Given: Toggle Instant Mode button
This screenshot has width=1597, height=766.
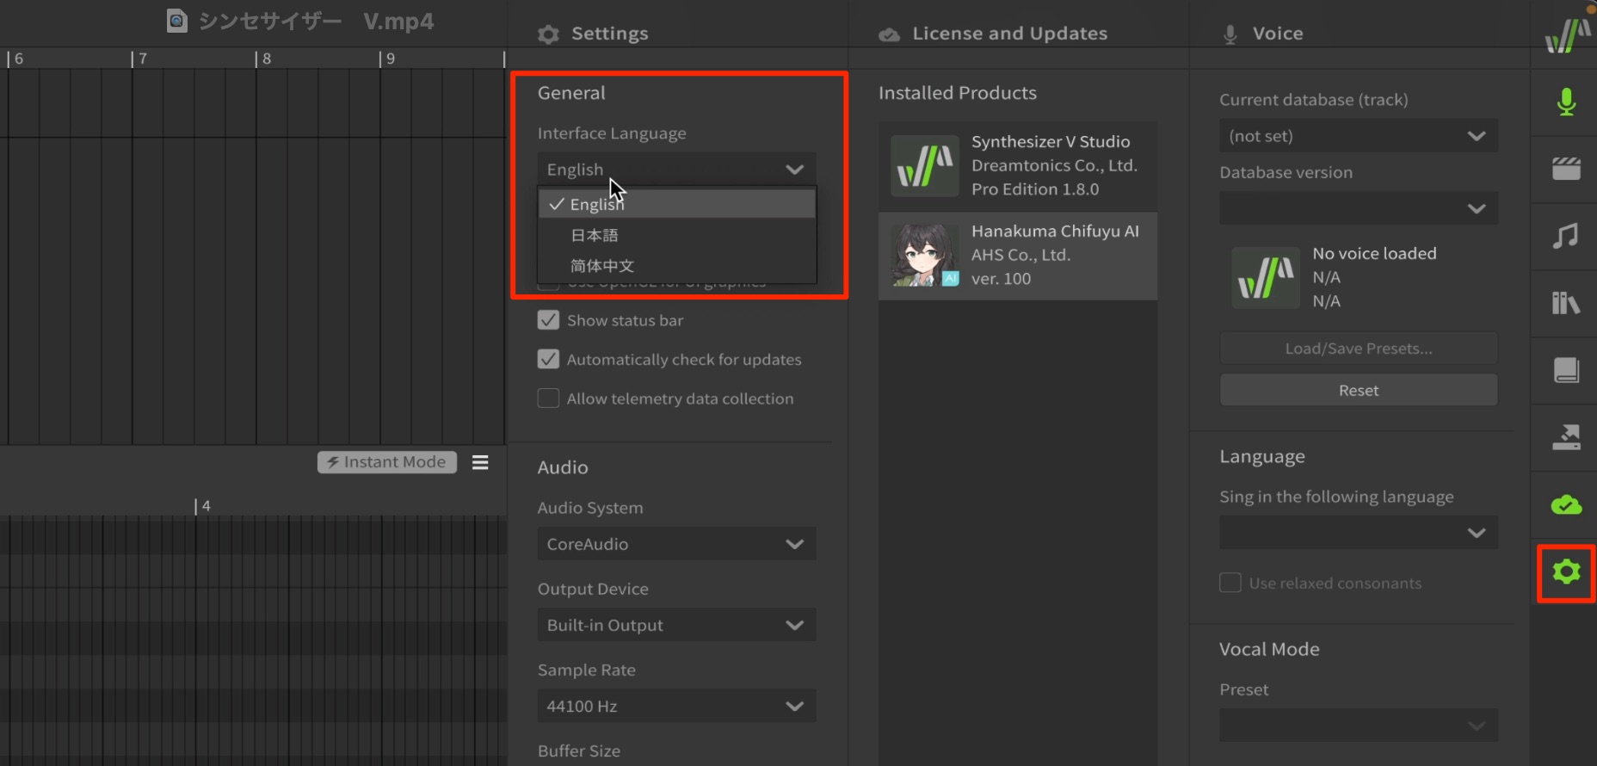Looking at the screenshot, I should pyautogui.click(x=386, y=462).
